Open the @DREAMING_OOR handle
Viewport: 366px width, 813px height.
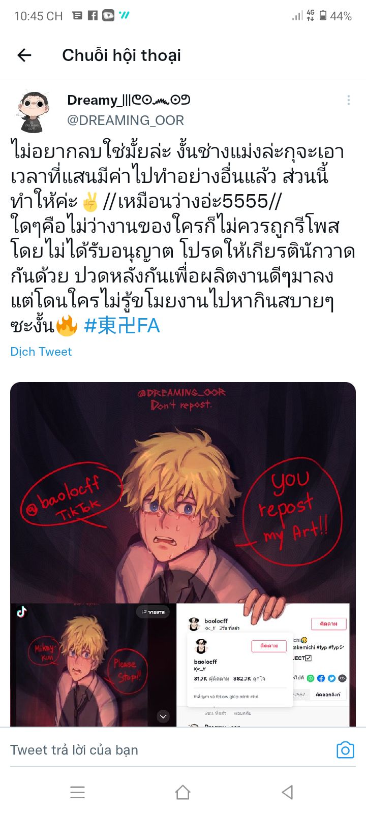(126, 120)
